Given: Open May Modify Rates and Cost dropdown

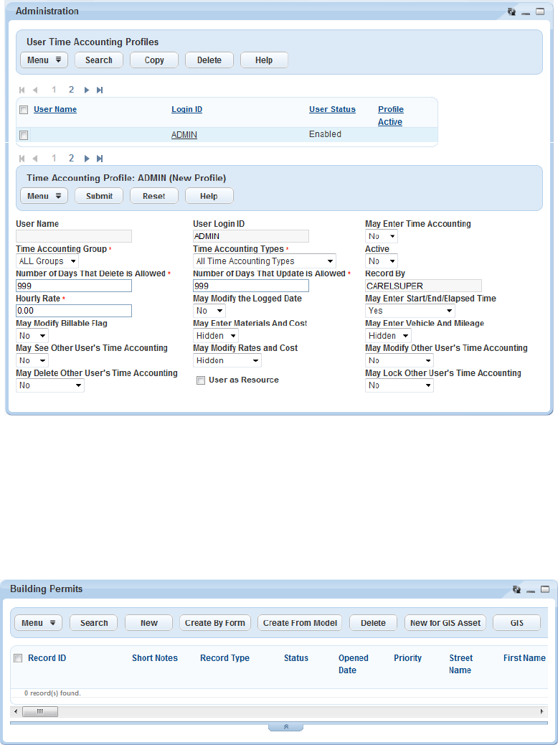Looking at the screenshot, I should coord(227,360).
